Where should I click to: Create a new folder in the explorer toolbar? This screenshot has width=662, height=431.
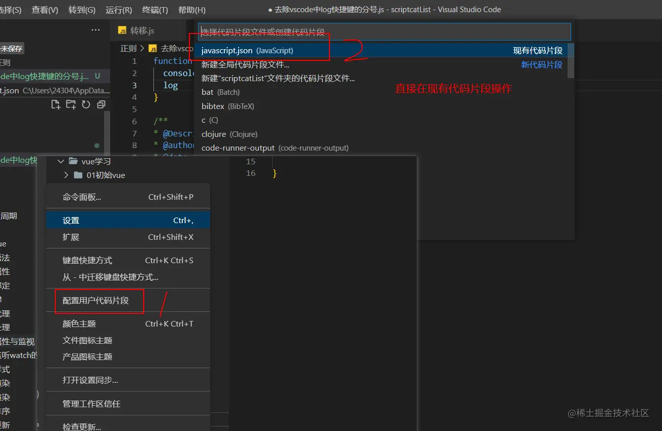71,104
